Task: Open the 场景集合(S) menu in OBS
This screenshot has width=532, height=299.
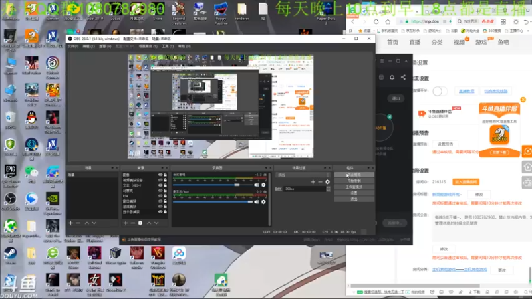Action: [148, 46]
